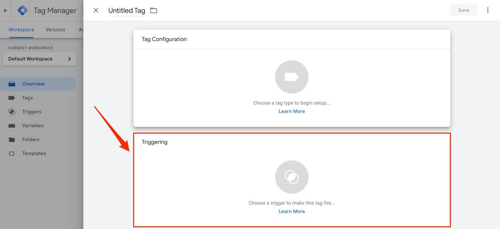Image resolution: width=500 pixels, height=229 pixels.
Task: Dismiss the tag editor with the X
Action: (95, 10)
